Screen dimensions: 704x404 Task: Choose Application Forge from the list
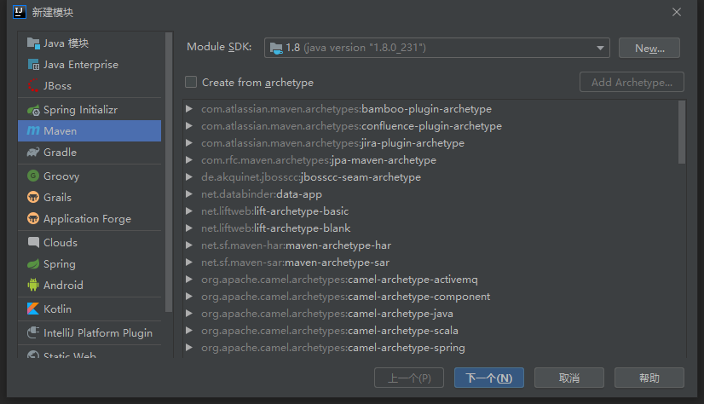(87, 219)
